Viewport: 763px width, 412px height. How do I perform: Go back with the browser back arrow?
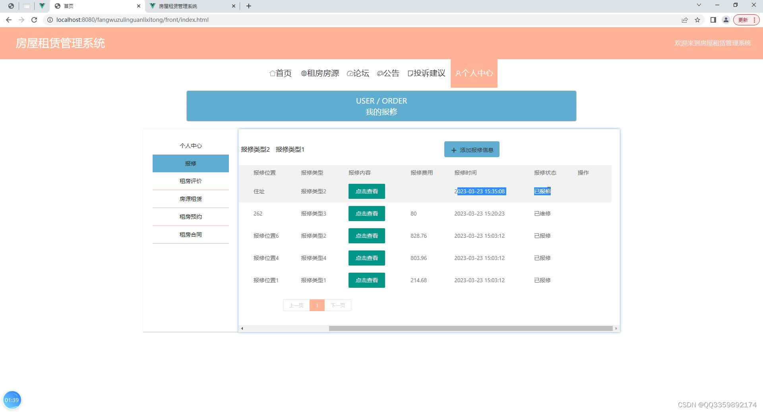(x=9, y=20)
